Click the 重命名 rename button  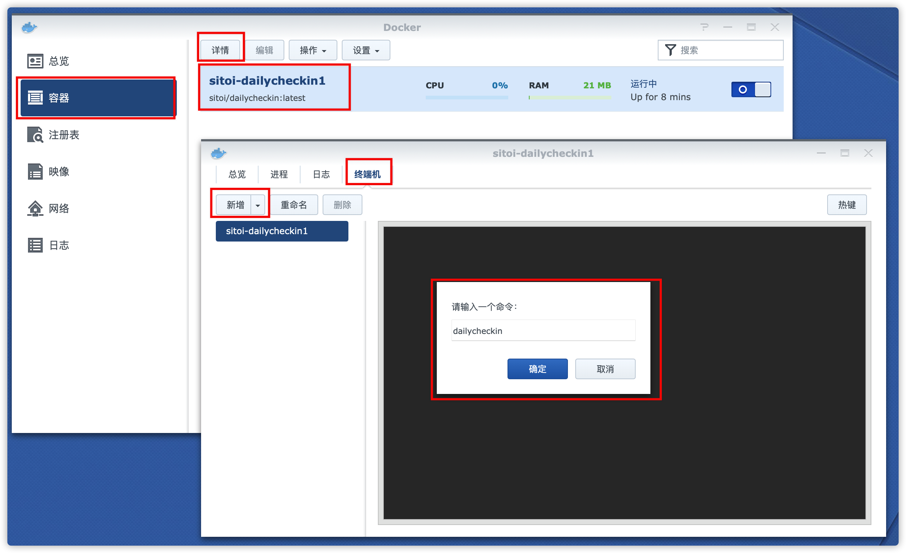click(x=294, y=205)
